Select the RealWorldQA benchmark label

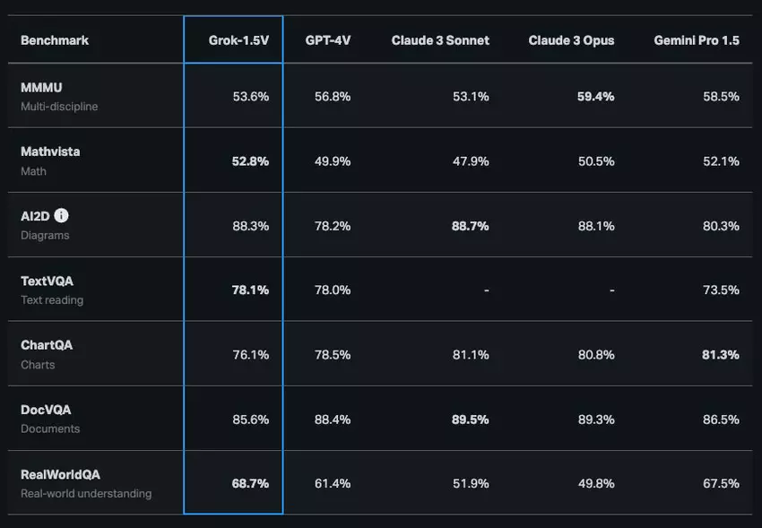coord(61,474)
